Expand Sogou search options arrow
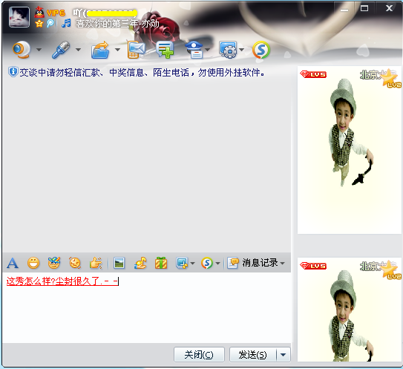 pos(217,264)
